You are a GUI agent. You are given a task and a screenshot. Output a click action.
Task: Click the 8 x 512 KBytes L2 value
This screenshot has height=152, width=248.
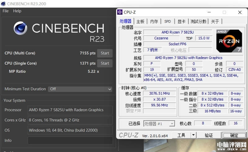(x=212, y=105)
